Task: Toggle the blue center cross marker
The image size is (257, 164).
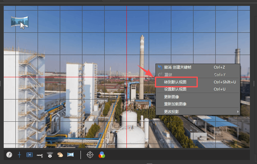Action: pyautogui.click(x=19, y=155)
